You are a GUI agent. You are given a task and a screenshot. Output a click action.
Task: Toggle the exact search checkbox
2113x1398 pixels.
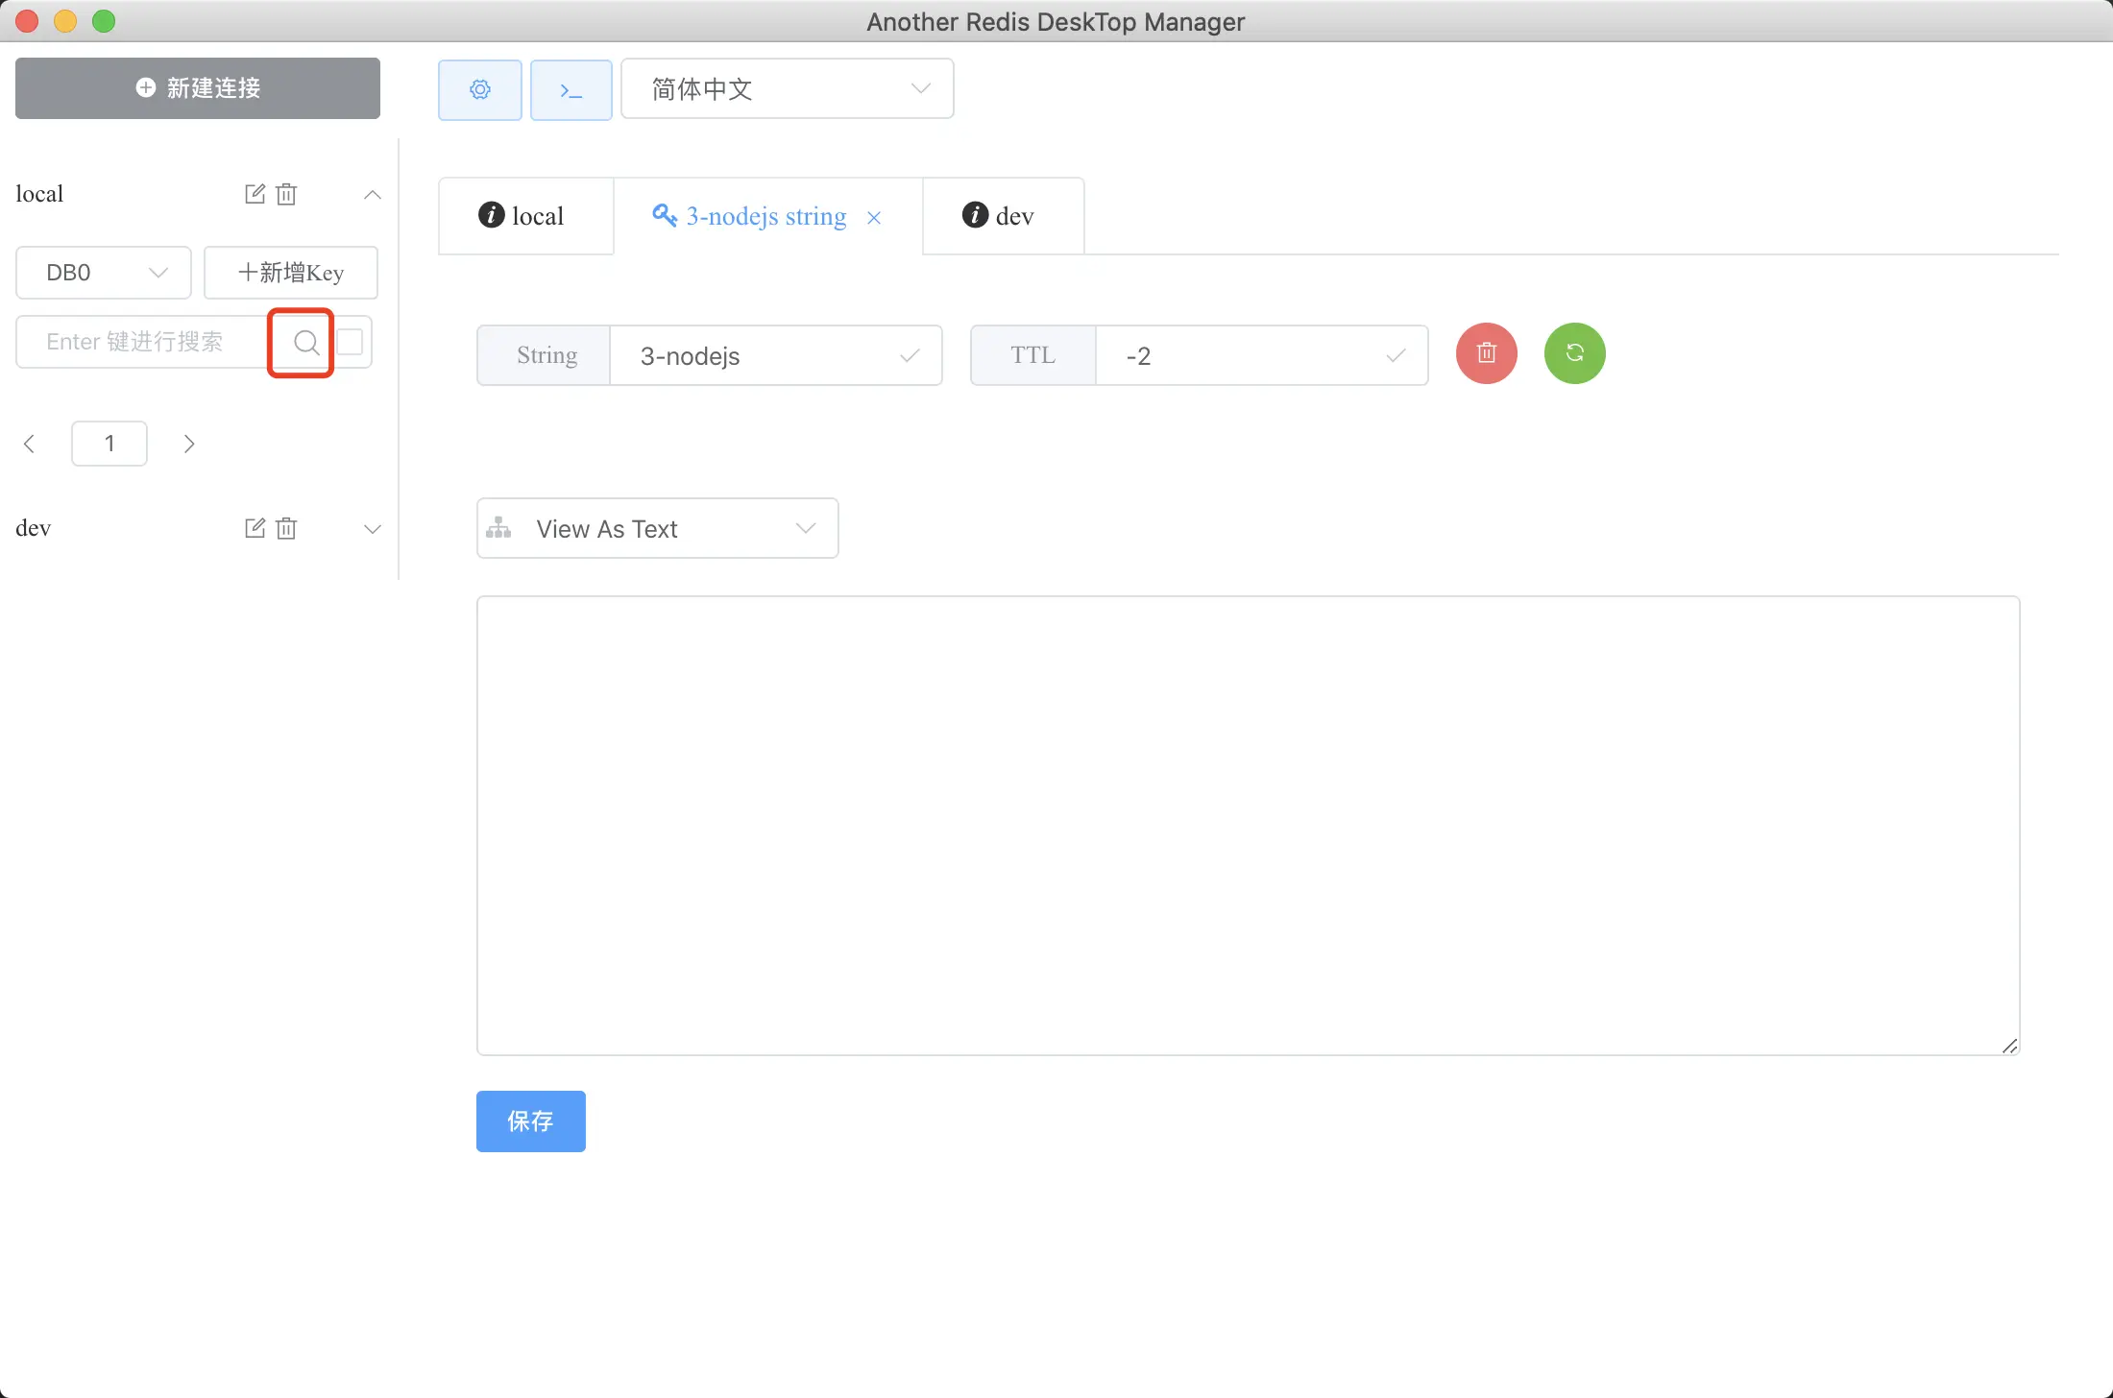[351, 342]
